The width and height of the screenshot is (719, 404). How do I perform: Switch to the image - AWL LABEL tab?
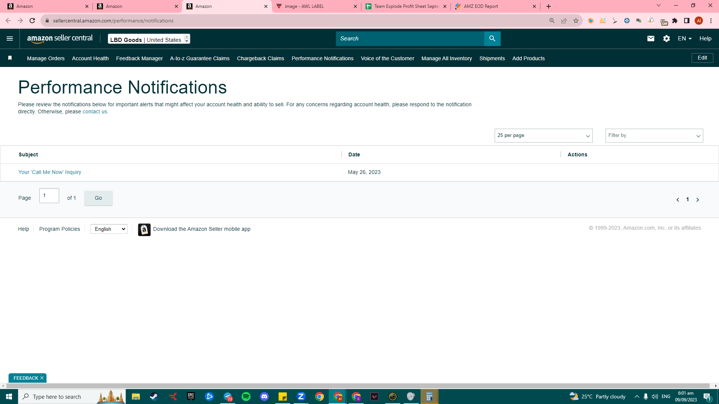(316, 6)
